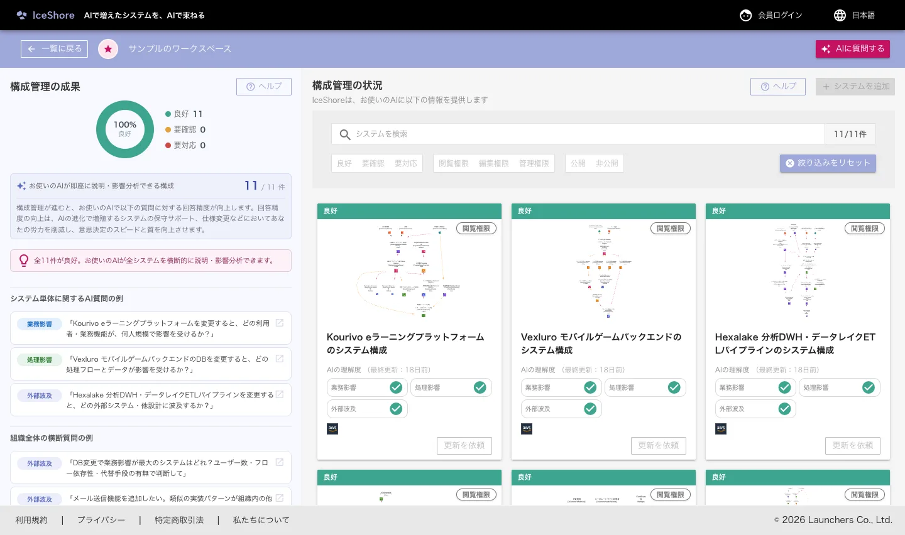Screen dimensions: 905x535
Task: Toggle the 編集権限 permission filter
Action: tap(494, 163)
